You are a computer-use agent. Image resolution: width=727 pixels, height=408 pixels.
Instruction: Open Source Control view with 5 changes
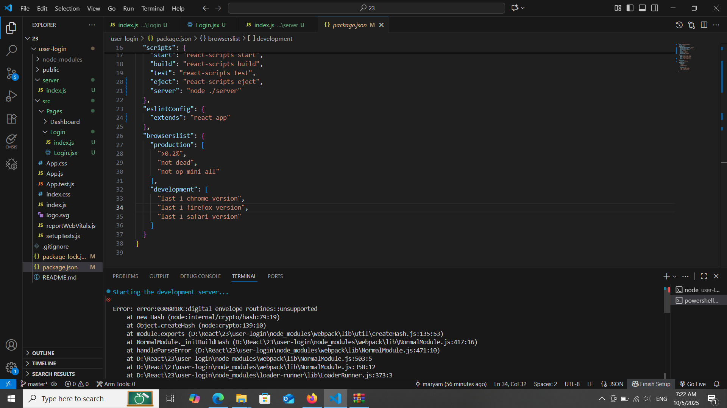tap(11, 73)
